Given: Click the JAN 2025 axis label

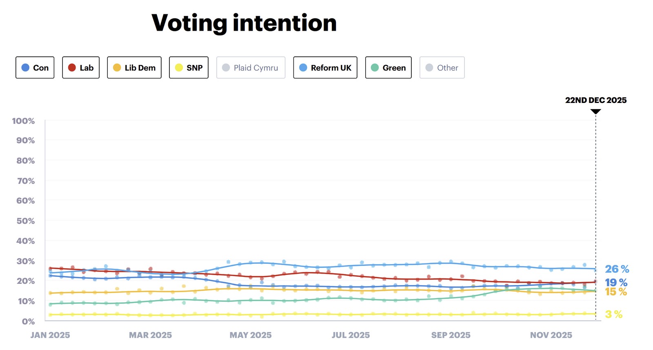Looking at the screenshot, I should click(50, 335).
